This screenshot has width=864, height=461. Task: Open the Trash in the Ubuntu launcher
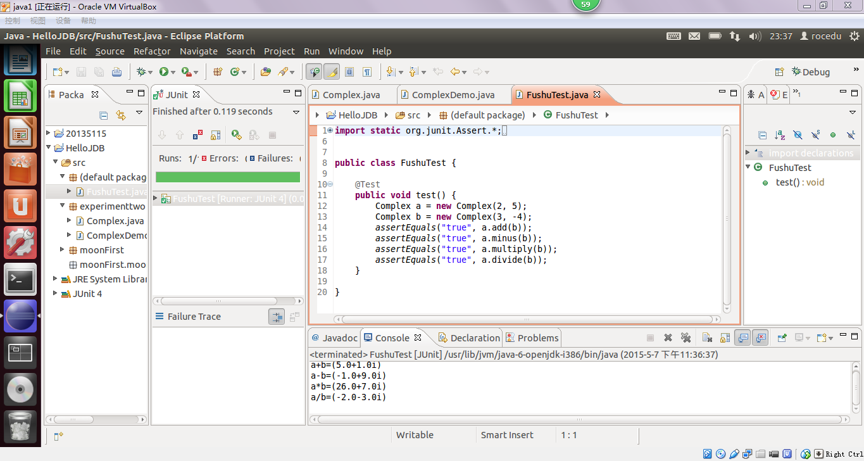point(21,427)
